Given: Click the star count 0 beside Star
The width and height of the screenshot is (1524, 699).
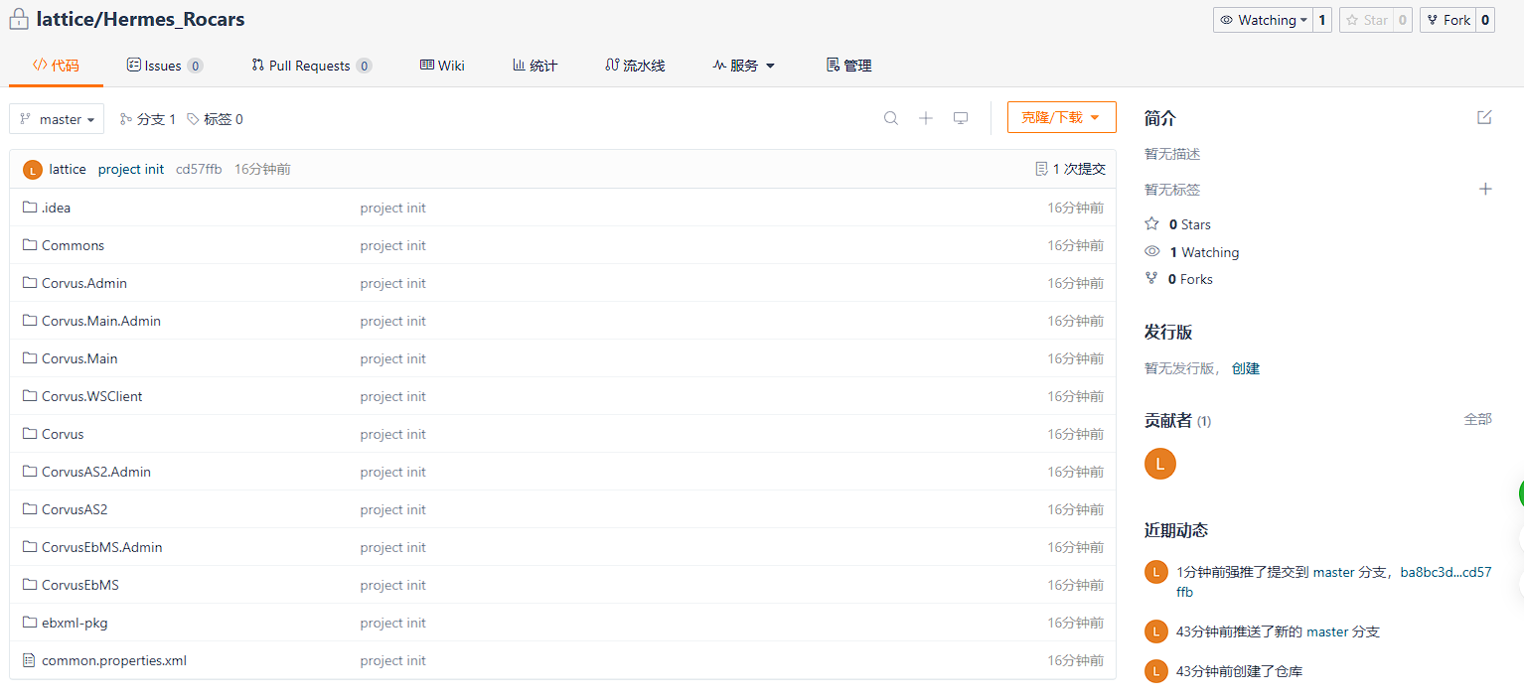Looking at the screenshot, I should click(1402, 20).
